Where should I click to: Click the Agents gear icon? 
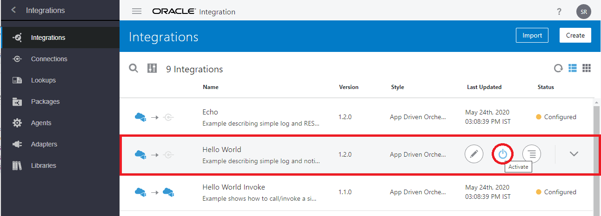point(17,123)
